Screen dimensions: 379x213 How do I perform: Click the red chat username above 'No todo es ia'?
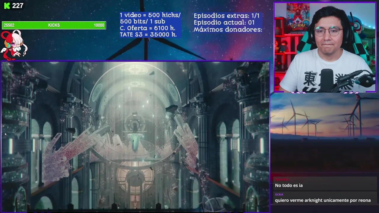(x=282, y=180)
